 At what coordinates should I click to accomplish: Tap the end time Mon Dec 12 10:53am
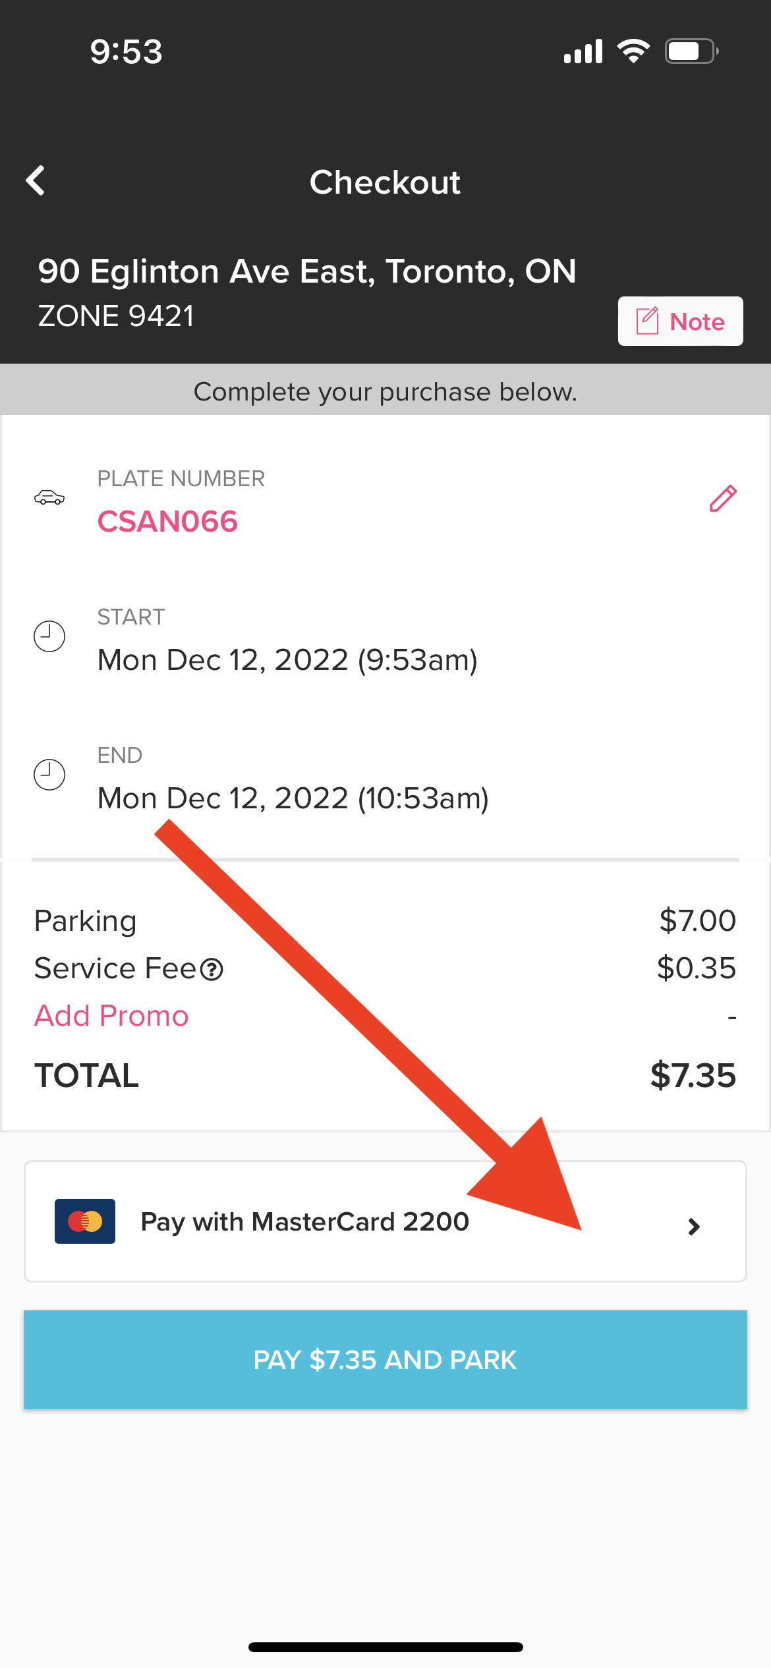[x=293, y=798]
